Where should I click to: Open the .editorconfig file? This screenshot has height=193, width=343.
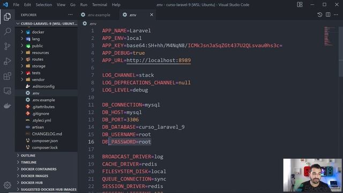coord(47,86)
